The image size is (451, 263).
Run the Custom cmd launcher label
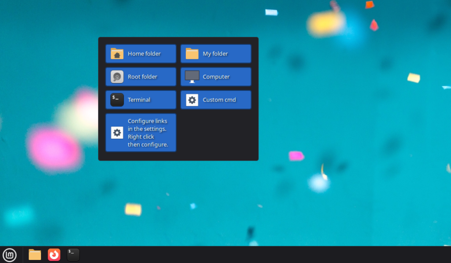(x=219, y=100)
